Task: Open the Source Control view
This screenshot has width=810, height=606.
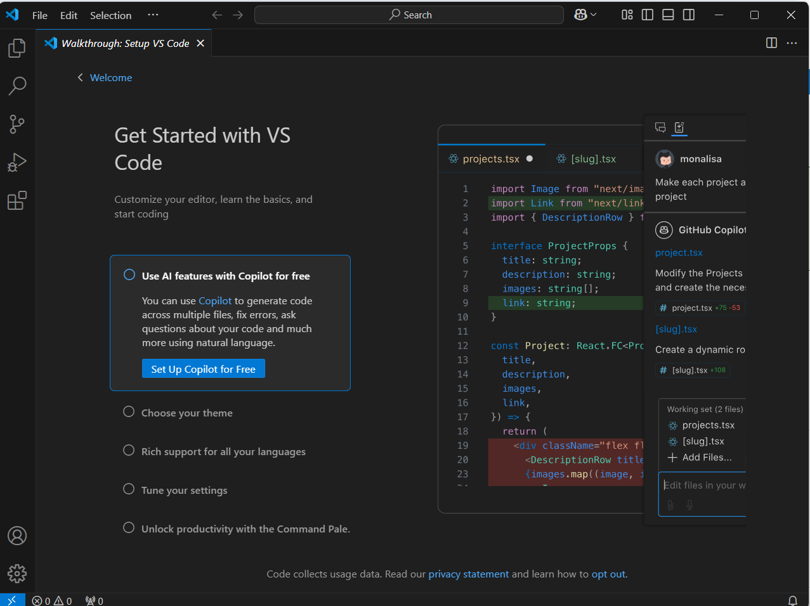Action: coord(17,124)
